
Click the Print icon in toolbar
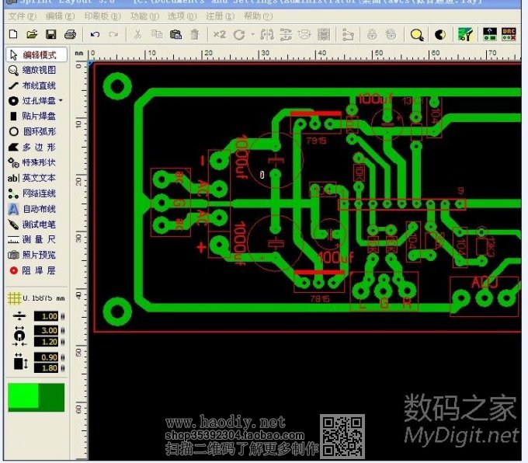point(70,34)
